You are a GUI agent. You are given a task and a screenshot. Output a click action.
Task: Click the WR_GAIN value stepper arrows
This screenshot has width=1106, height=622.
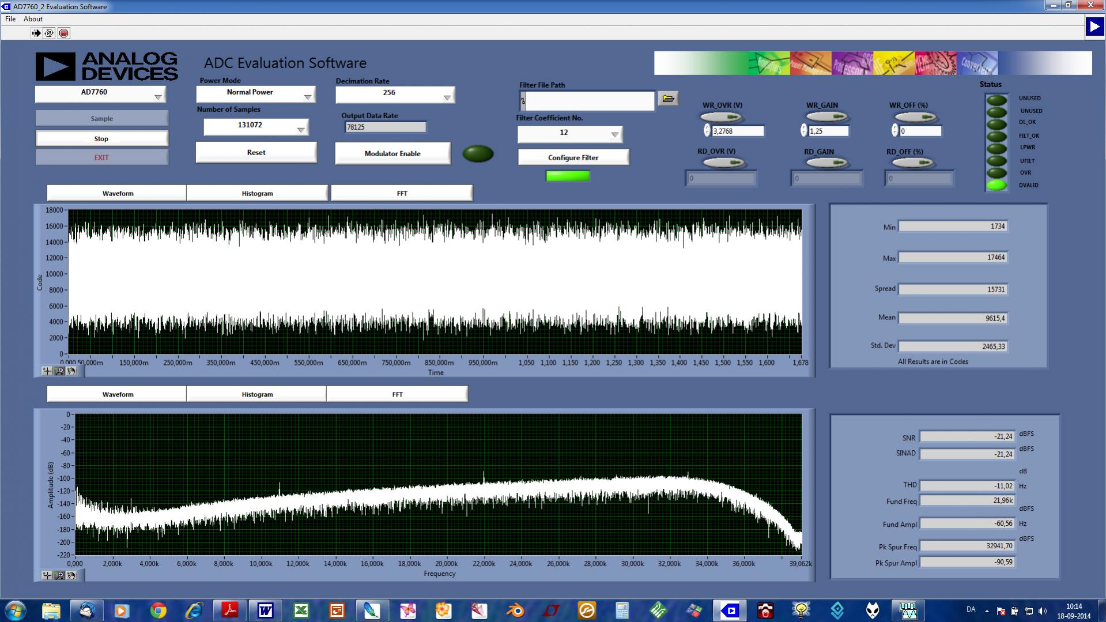[803, 131]
